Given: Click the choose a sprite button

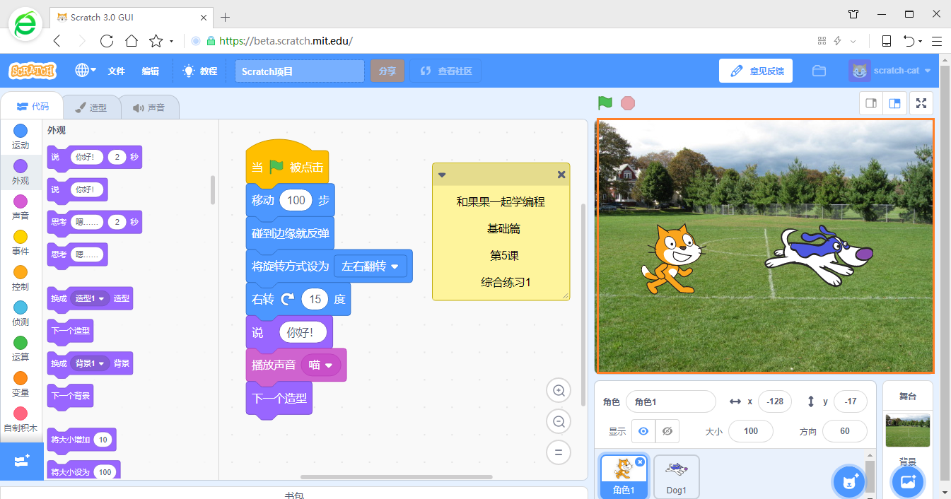Looking at the screenshot, I should (848, 482).
